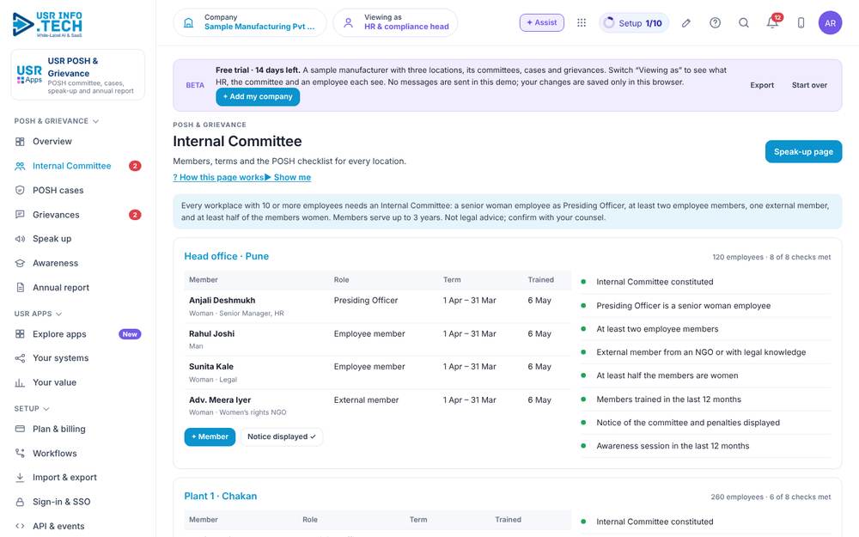Click the Awareness graduation cap icon
859x537 pixels.
coord(20,263)
